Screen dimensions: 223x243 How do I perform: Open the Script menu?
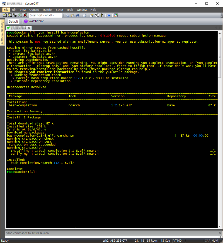pos(59,9)
